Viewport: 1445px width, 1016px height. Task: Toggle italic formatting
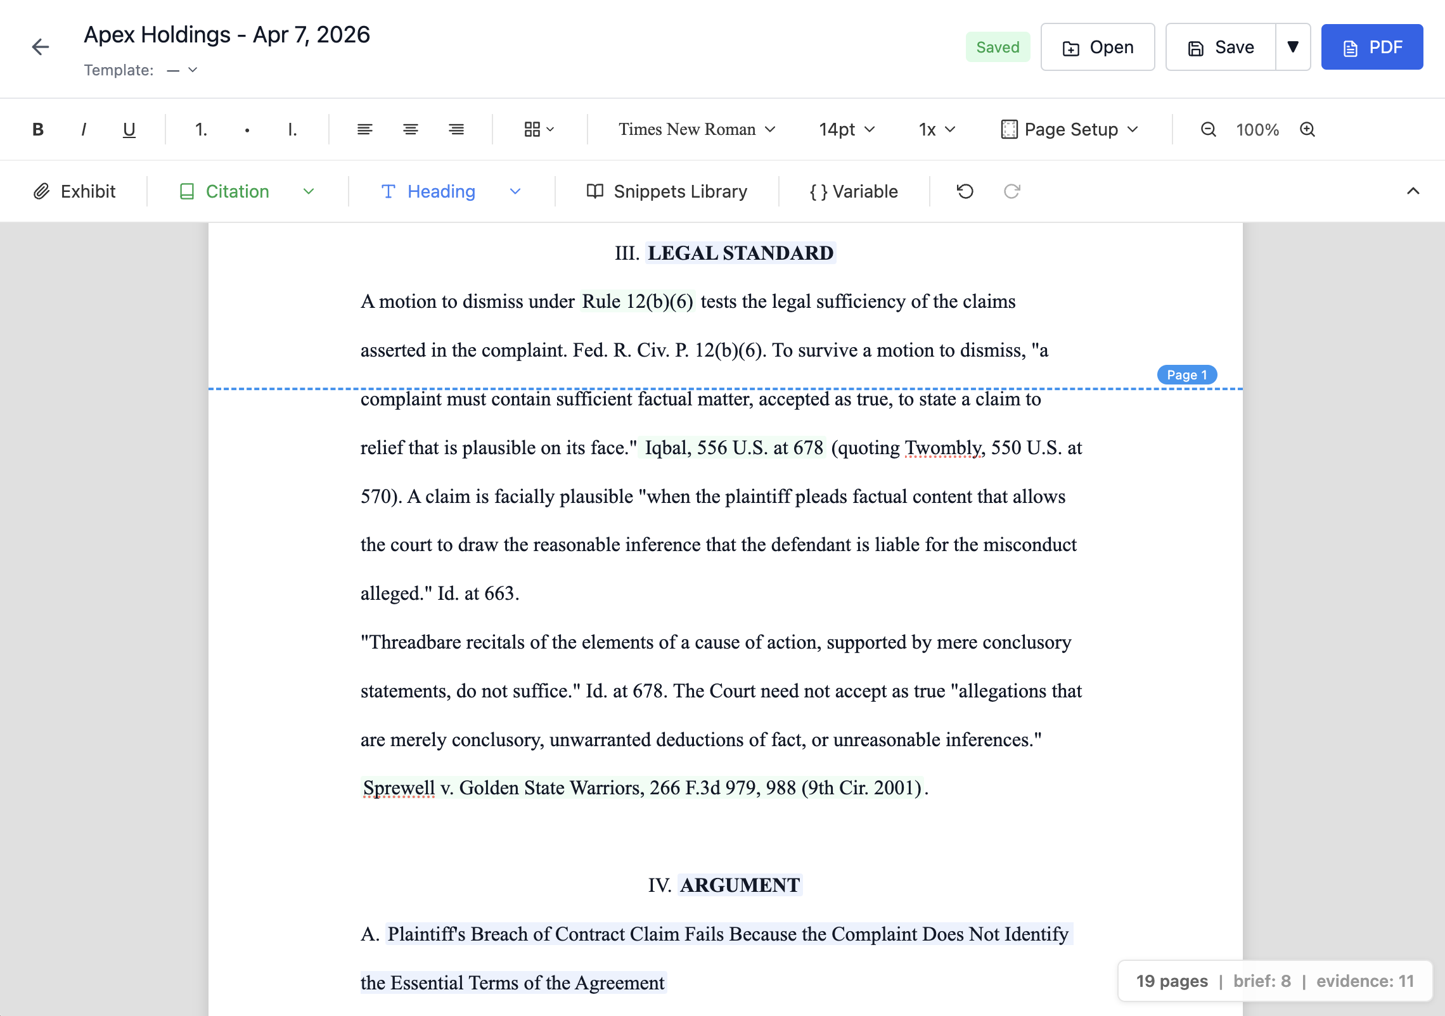(x=84, y=129)
